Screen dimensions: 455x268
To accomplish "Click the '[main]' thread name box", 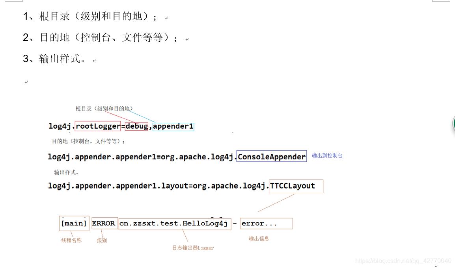I will coord(74,224).
